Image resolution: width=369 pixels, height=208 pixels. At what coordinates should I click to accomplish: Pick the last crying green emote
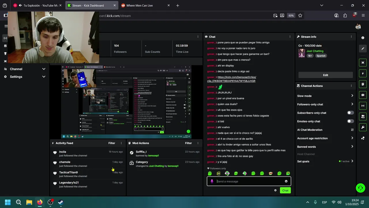click(x=288, y=173)
